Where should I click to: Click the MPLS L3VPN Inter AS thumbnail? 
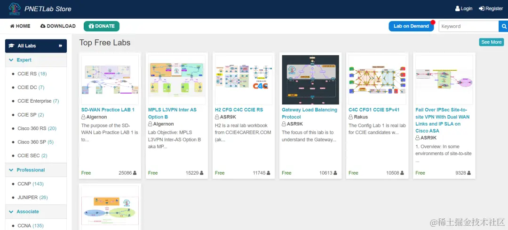tap(177, 80)
